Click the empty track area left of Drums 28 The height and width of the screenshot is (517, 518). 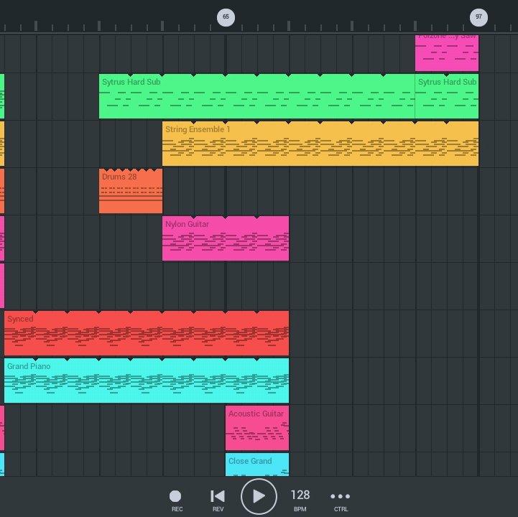click(x=52, y=191)
